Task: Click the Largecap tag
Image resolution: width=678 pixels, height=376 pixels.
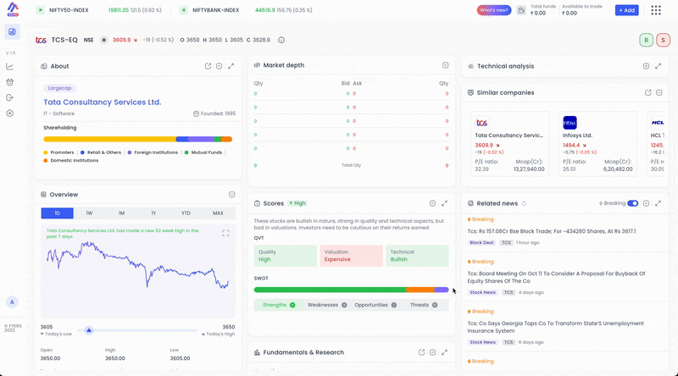Action: click(x=59, y=88)
